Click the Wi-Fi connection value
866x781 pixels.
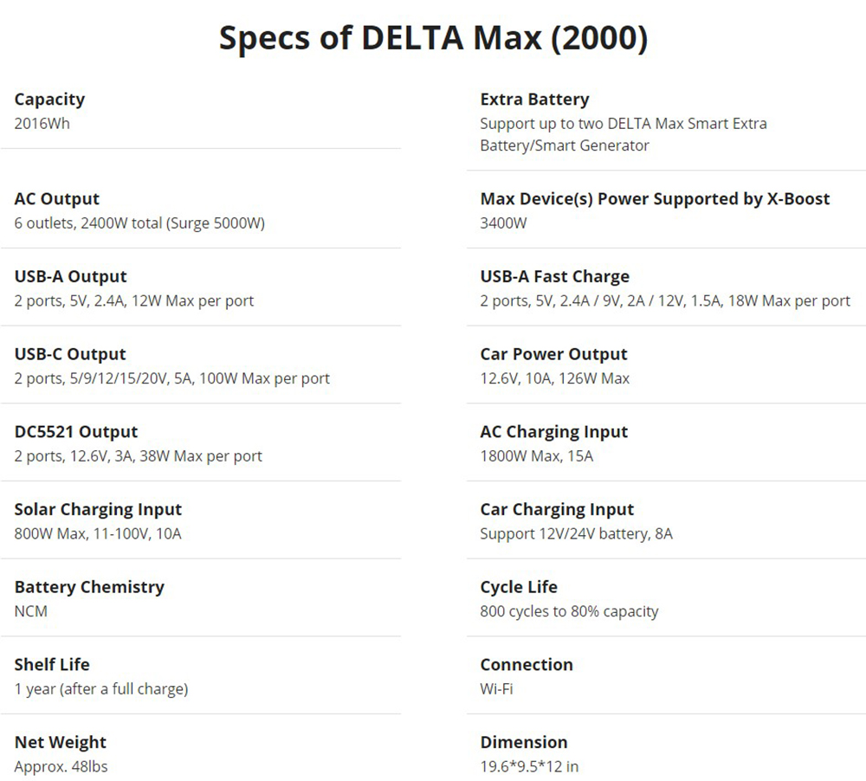pyautogui.click(x=497, y=689)
